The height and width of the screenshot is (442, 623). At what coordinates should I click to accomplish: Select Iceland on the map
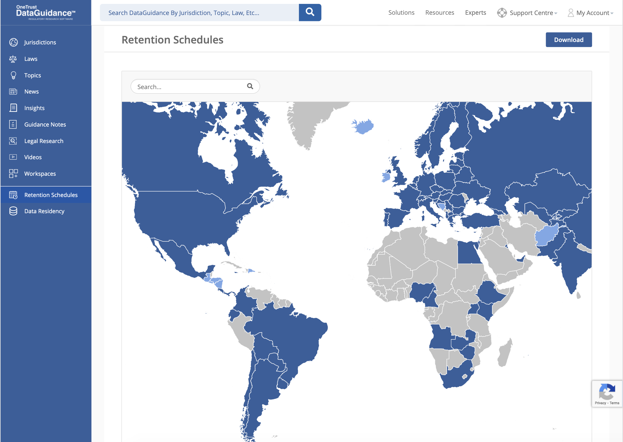tap(363, 126)
